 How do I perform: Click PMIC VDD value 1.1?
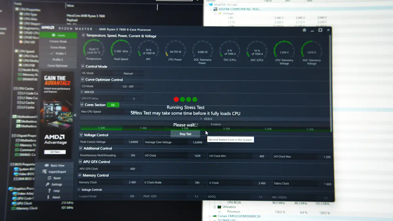coord(196,196)
